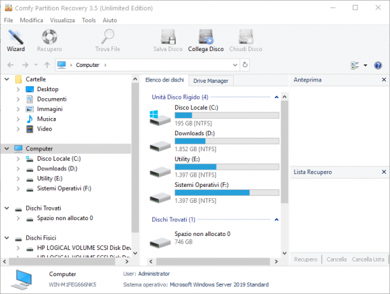This screenshot has width=390, height=294.
Task: Open the Aiuto menu
Action: pos(110,20)
